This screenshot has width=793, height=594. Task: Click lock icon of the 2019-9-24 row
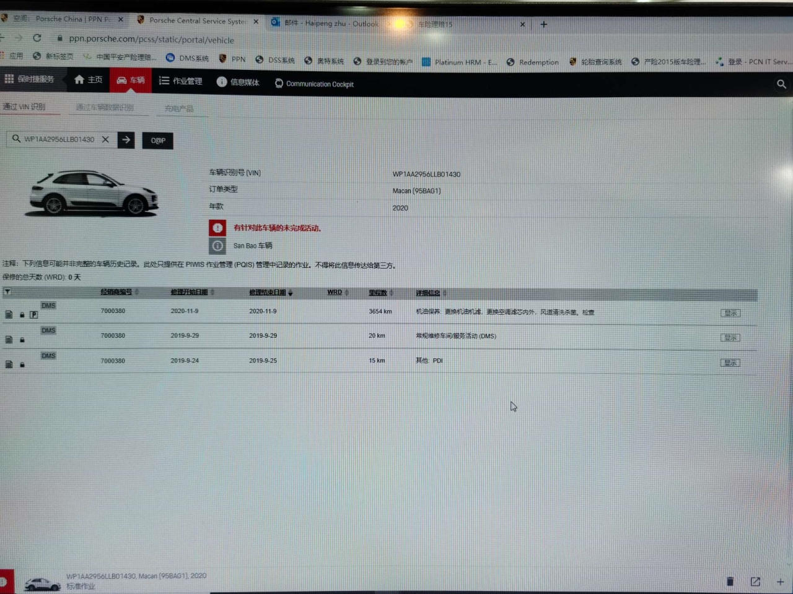[22, 364]
